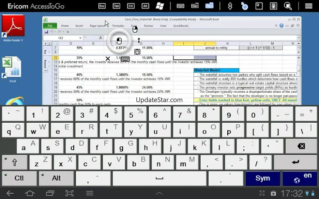The width and height of the screenshot is (319, 199).
Task: Tap the mouse wheel icon below the ring
Action: (x=137, y=52)
